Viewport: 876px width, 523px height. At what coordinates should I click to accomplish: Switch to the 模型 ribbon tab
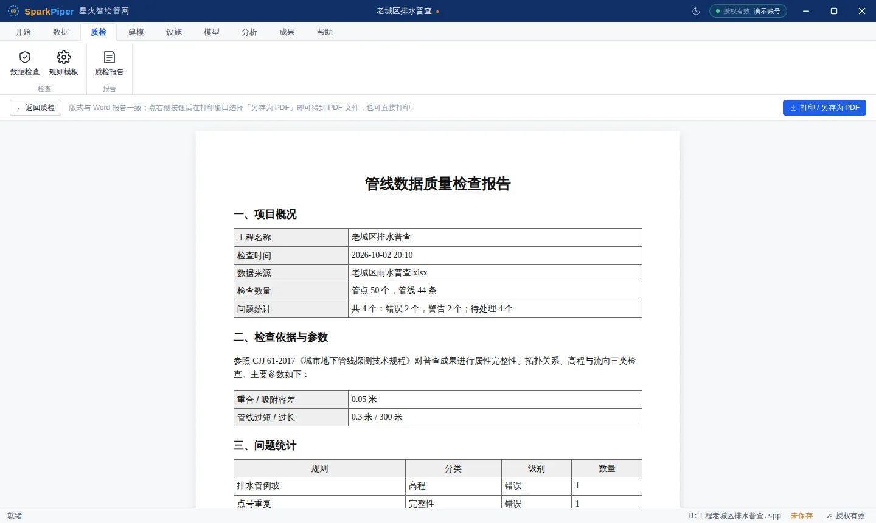click(212, 32)
